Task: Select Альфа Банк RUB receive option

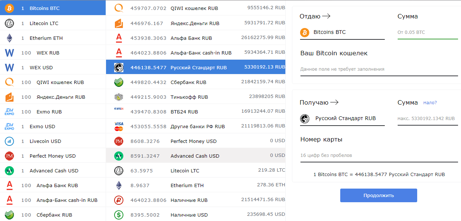Action: [x=196, y=38]
